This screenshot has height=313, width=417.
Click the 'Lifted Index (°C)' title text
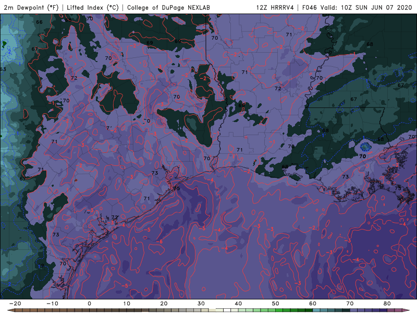coord(93,7)
